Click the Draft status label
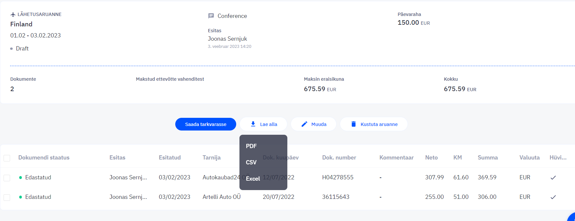 point(22,48)
